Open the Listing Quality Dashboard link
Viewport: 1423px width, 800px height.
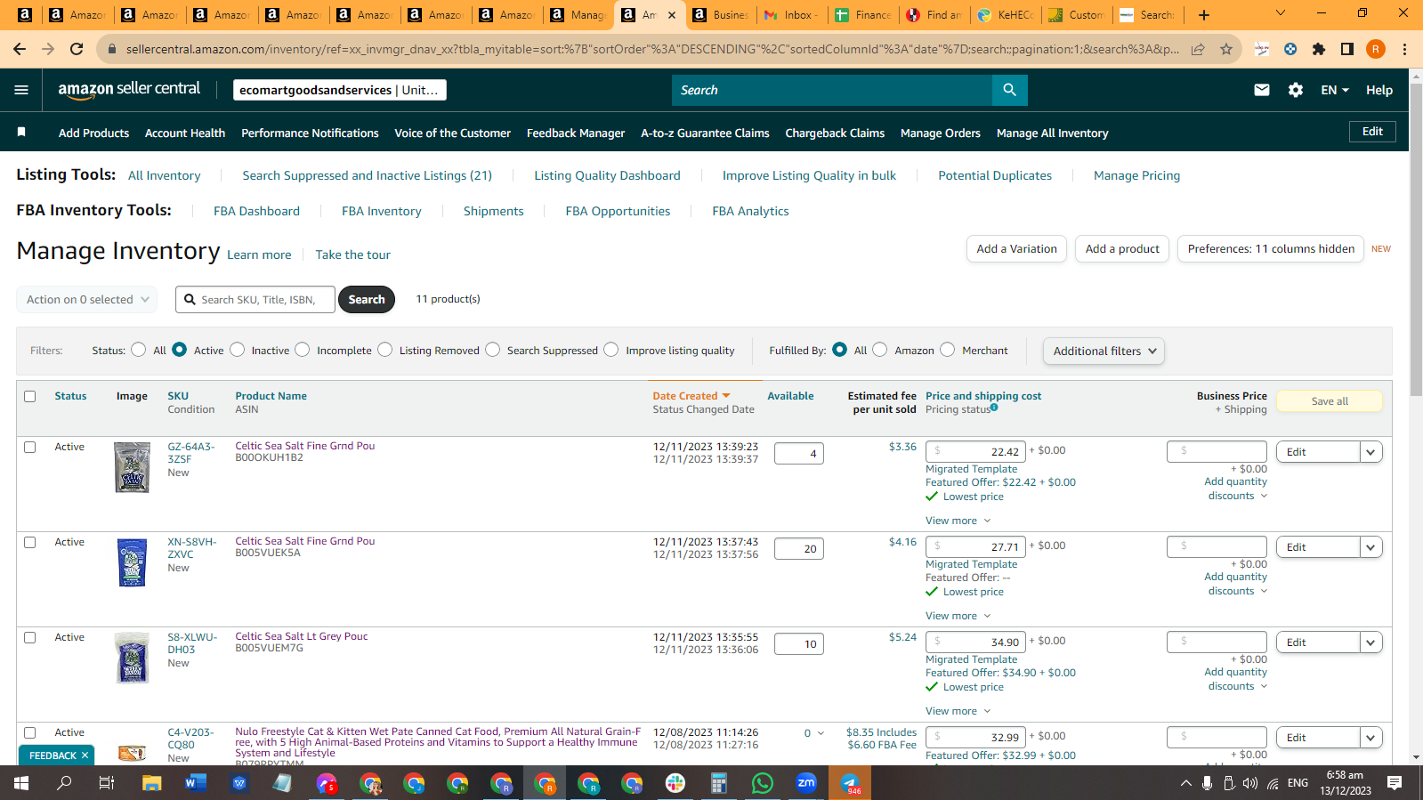pyautogui.click(x=607, y=175)
